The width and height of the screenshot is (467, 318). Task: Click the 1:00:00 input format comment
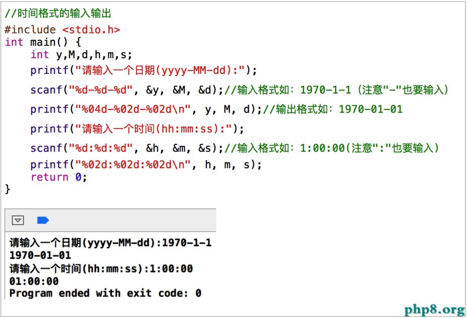coord(332,148)
